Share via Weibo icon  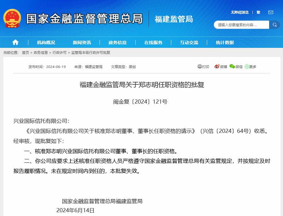tap(217, 66)
